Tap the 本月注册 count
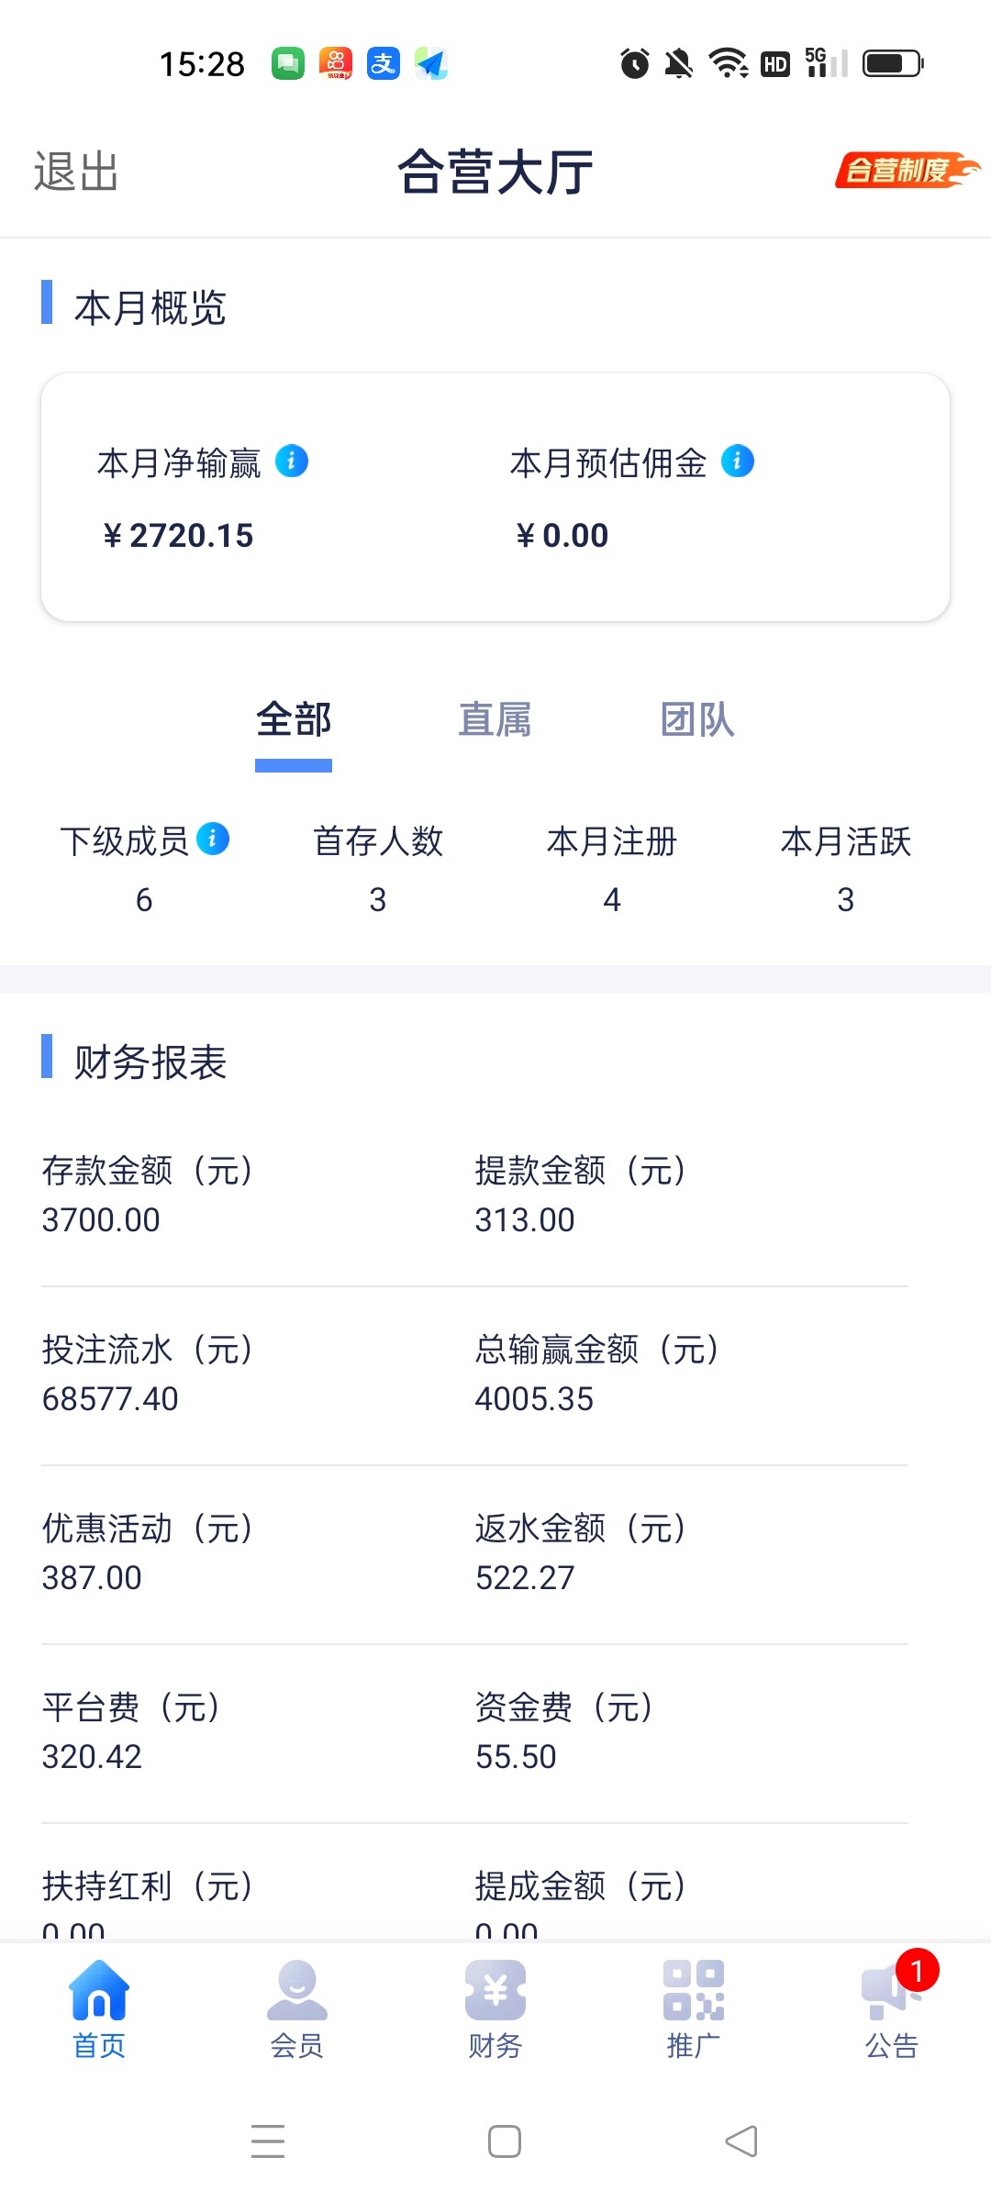The image size is (991, 2202). 612,900
